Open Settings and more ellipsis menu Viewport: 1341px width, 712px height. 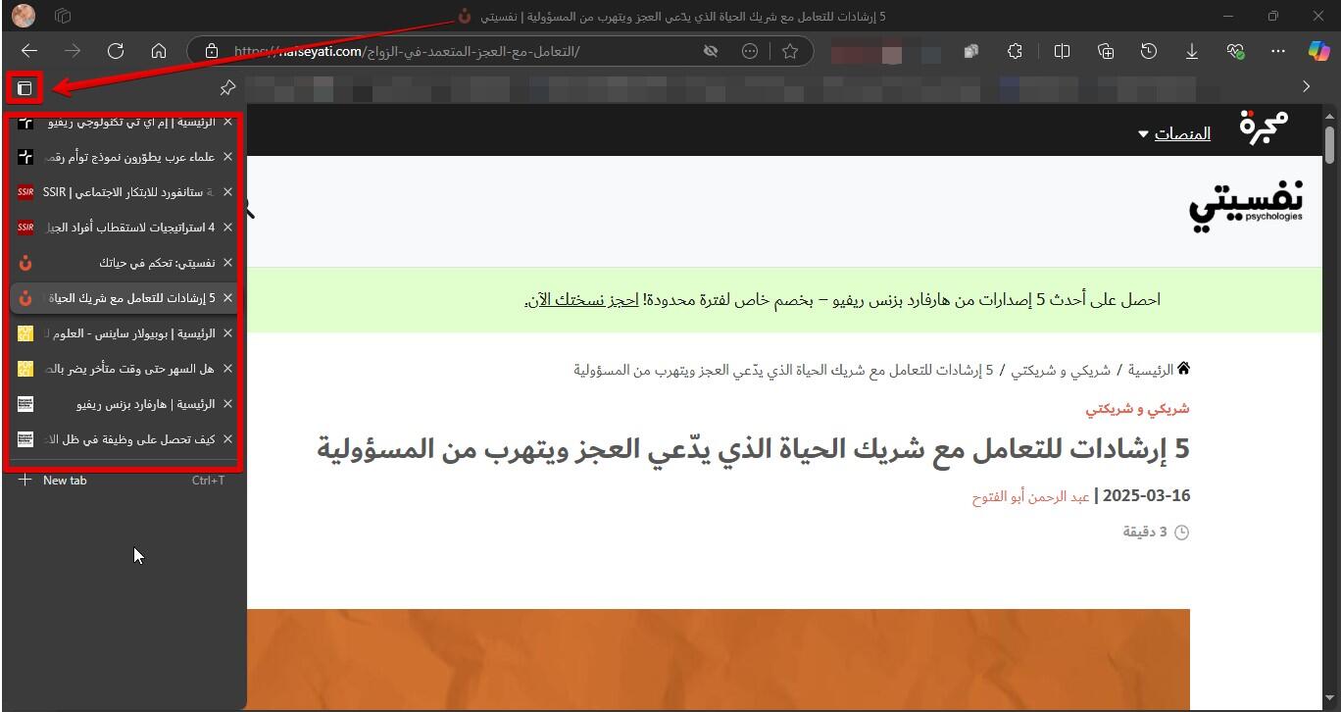[x=1277, y=51]
